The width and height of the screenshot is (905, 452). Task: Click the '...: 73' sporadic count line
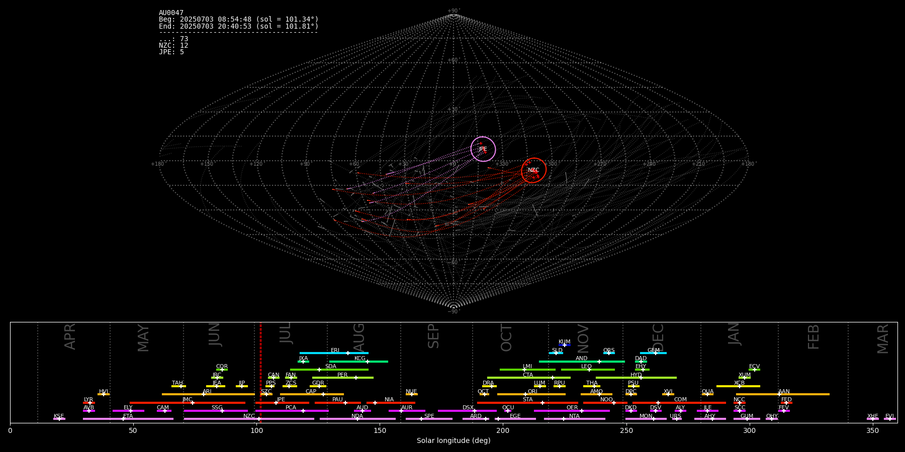pos(173,39)
